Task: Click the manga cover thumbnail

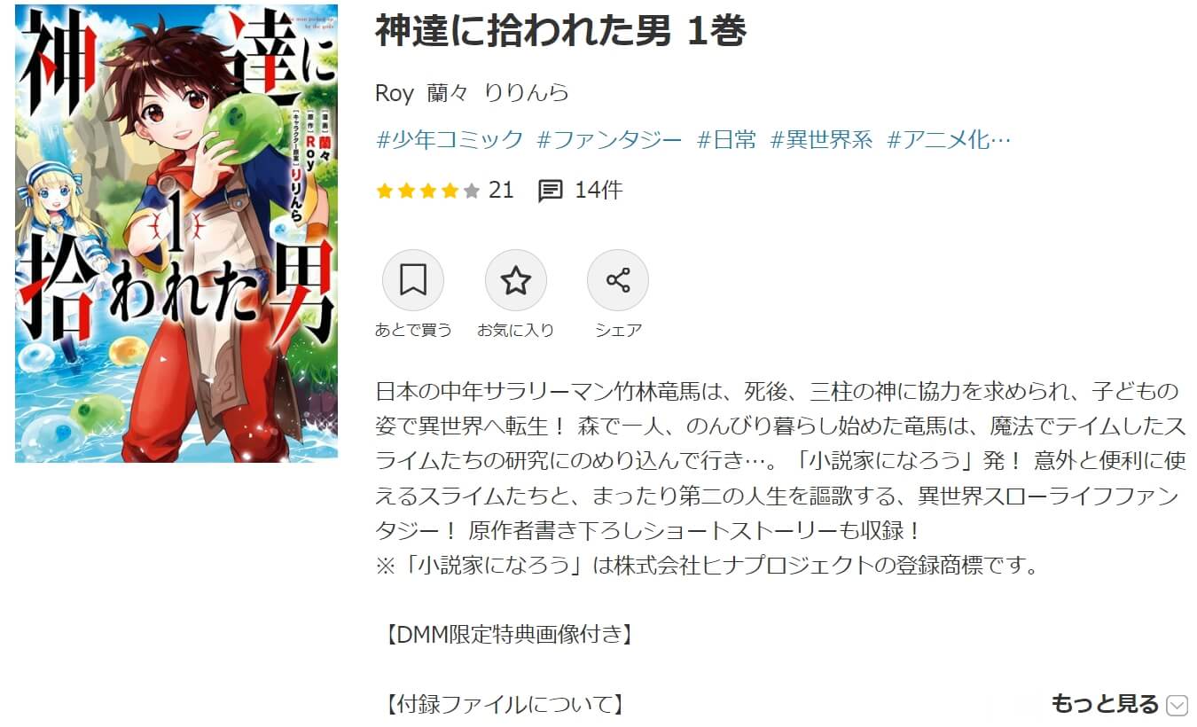Action: pos(176,233)
